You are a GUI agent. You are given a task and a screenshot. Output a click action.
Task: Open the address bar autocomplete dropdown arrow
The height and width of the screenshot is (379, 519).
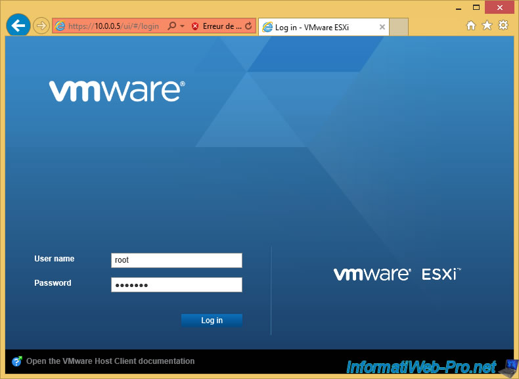[182, 26]
